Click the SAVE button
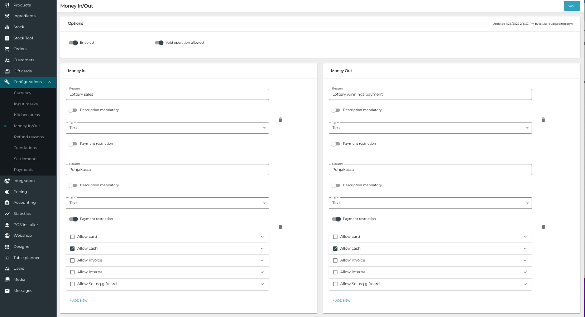Image resolution: width=585 pixels, height=317 pixels. [x=572, y=6]
